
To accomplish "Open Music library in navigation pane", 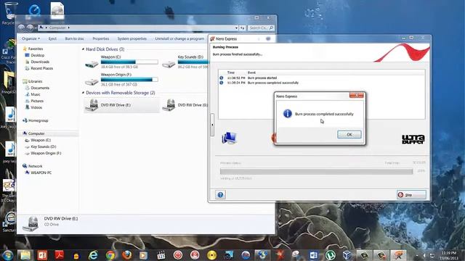I will (36, 94).
